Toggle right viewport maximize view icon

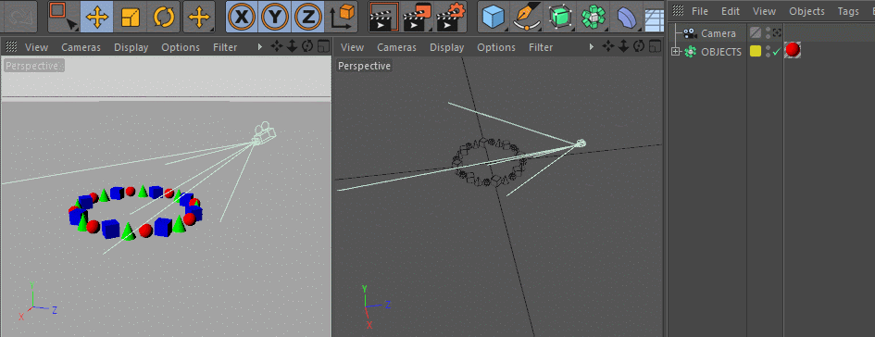656,47
